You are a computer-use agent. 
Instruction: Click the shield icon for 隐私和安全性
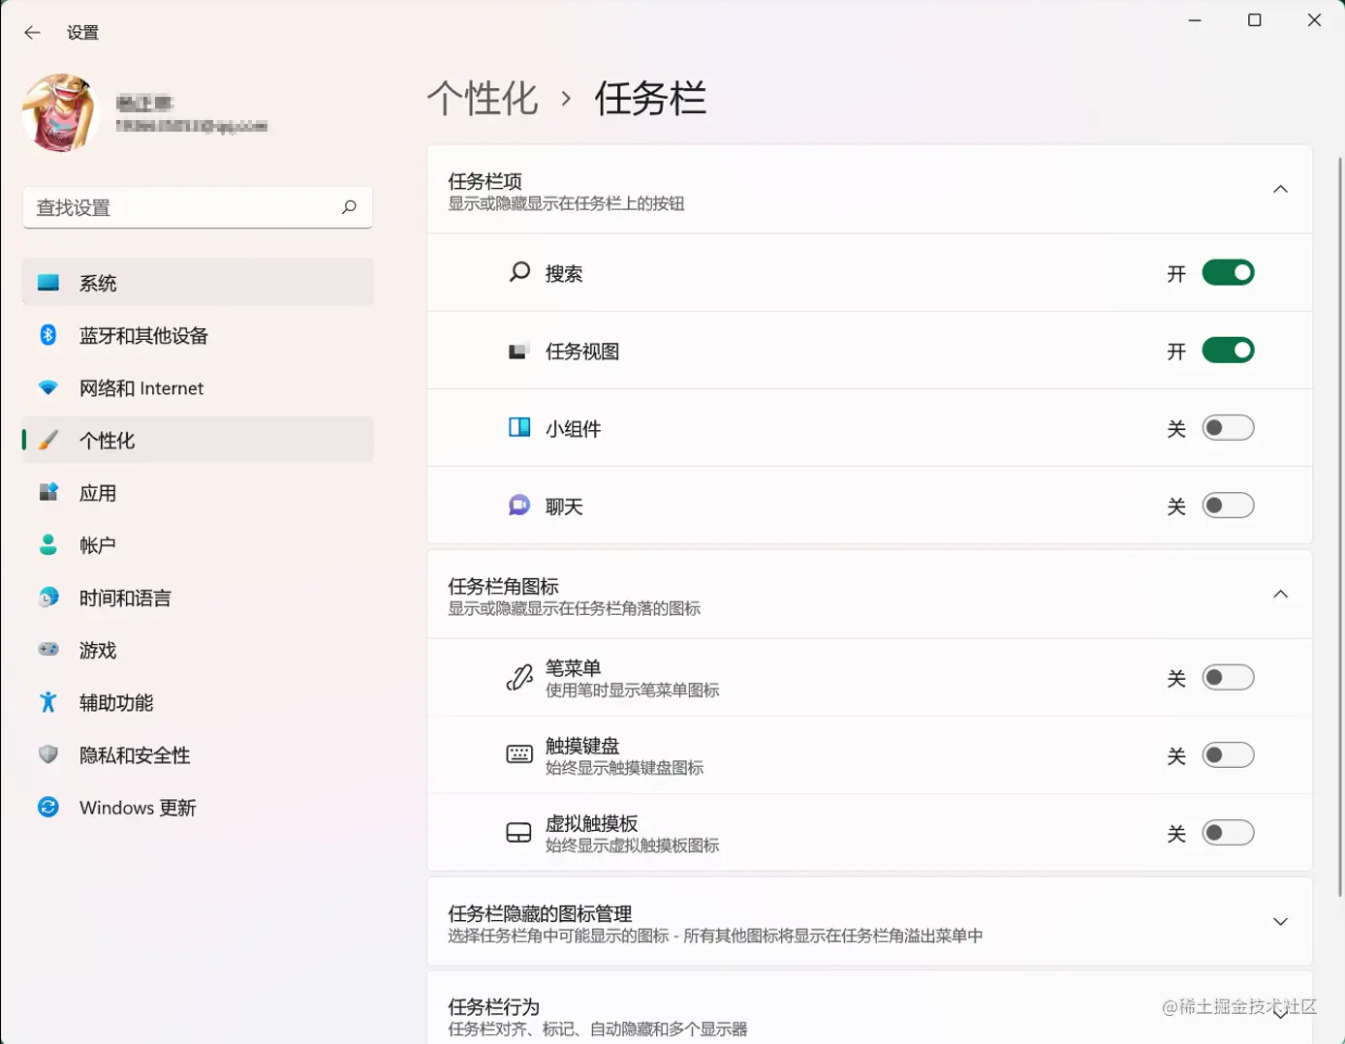(x=48, y=754)
